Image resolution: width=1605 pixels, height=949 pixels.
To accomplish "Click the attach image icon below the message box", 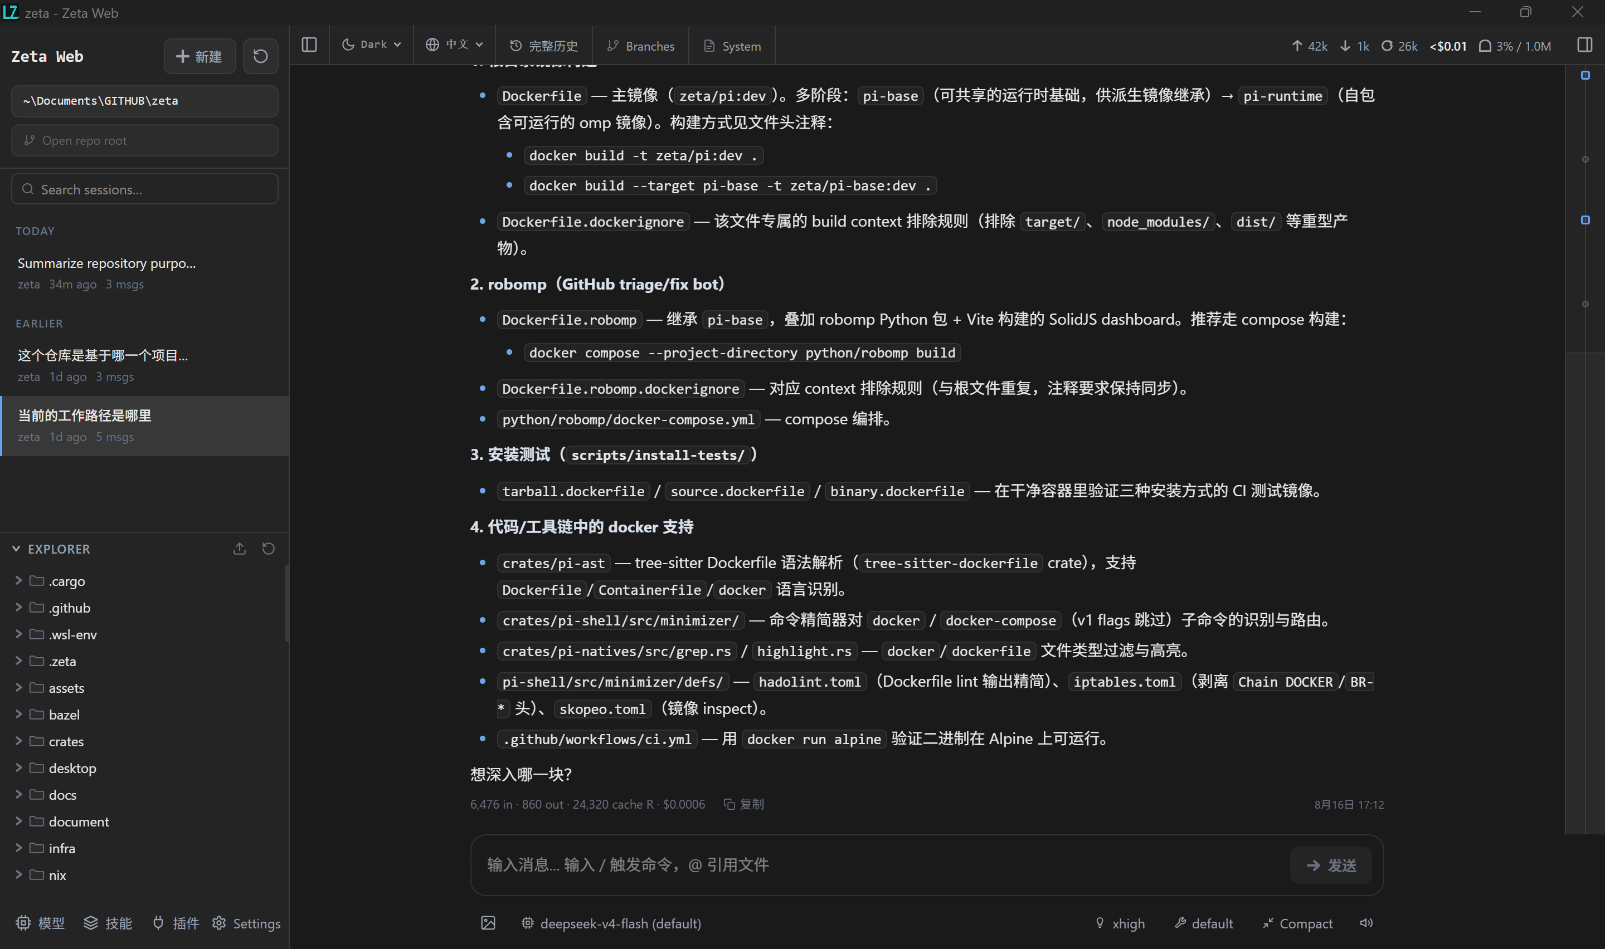I will (x=488, y=923).
